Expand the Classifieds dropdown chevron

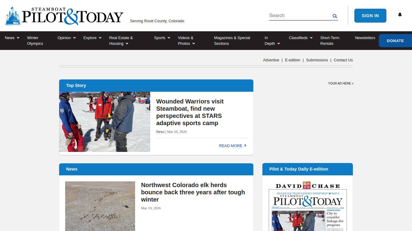pyautogui.click(x=311, y=38)
